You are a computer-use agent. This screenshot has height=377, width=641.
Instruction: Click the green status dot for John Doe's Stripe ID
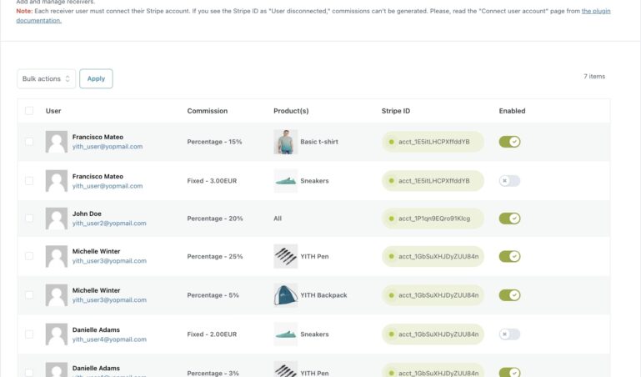coord(391,219)
